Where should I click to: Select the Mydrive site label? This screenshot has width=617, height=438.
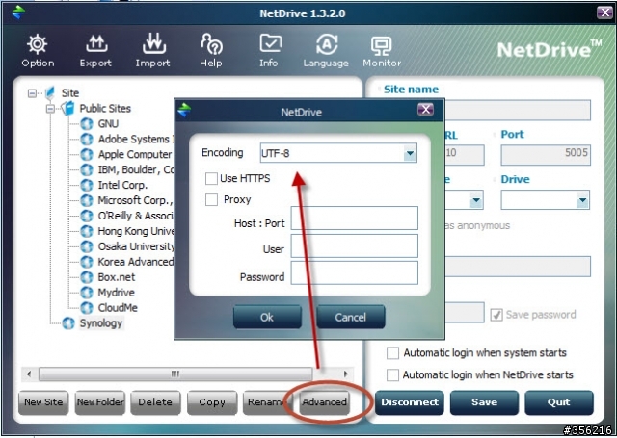pos(116,293)
